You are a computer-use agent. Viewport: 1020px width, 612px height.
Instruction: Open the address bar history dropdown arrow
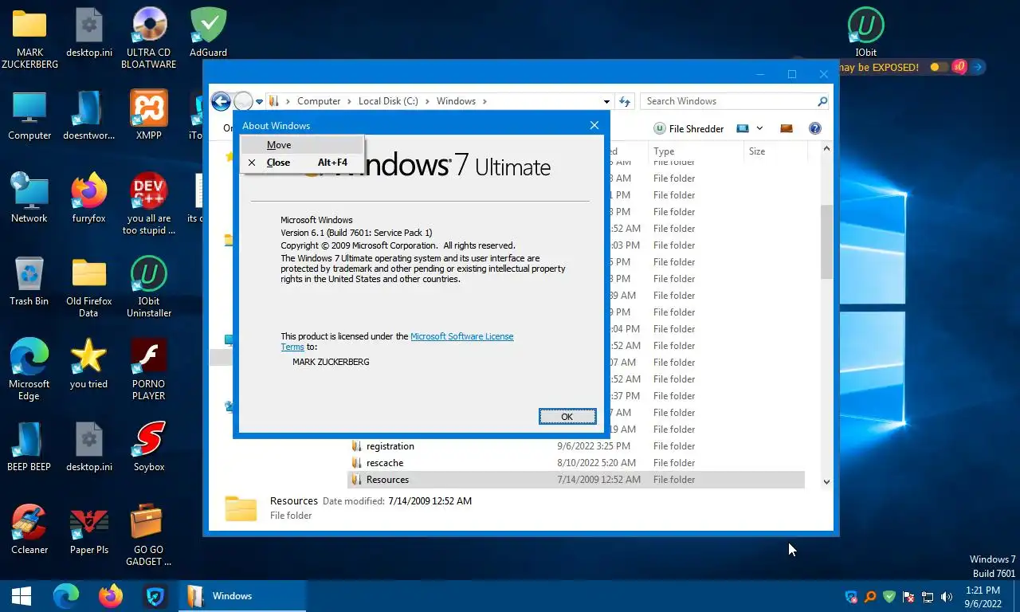click(x=606, y=101)
